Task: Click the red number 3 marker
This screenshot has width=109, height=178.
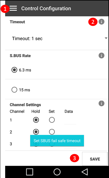Action: point(74,158)
